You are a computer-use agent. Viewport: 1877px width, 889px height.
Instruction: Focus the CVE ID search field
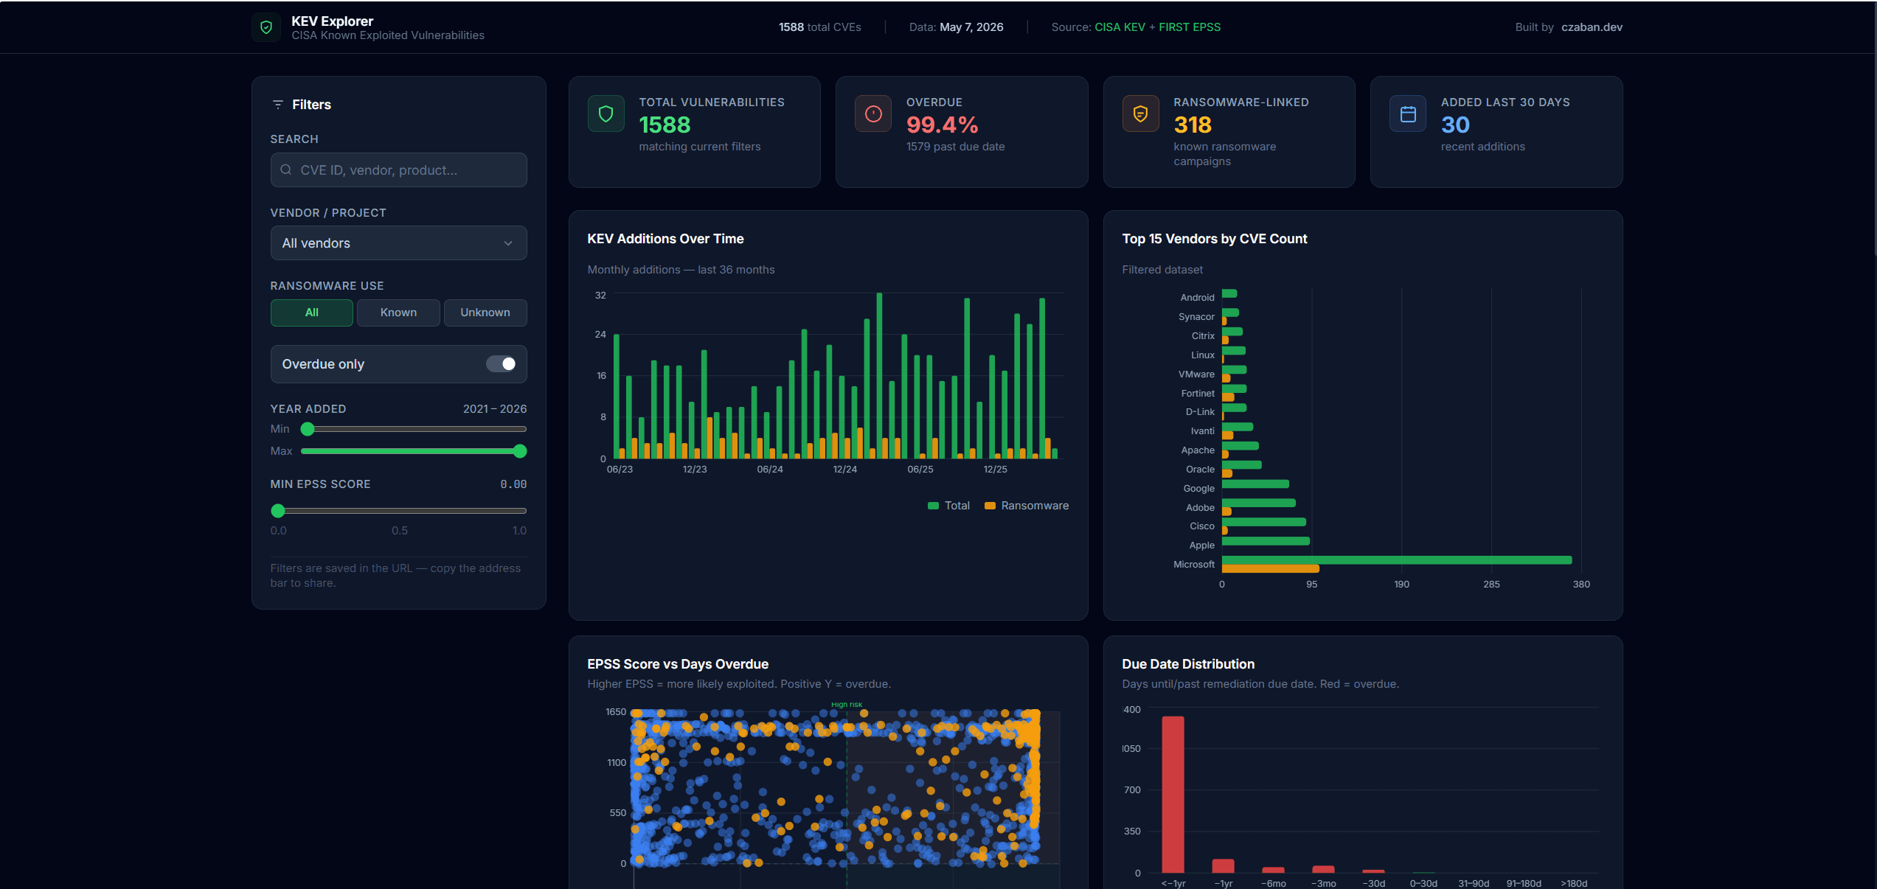(x=399, y=170)
